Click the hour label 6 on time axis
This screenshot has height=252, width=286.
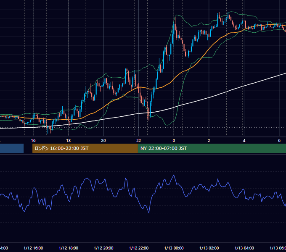pyautogui.click(x=279, y=140)
